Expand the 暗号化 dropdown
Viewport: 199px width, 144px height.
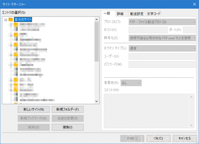(x=162, y=38)
